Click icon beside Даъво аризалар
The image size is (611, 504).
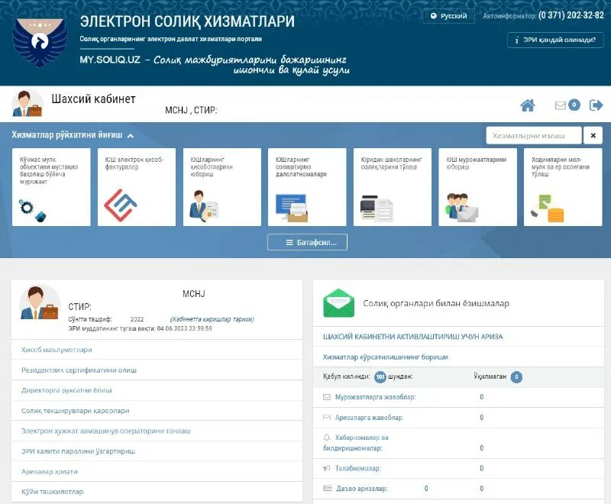328,488
